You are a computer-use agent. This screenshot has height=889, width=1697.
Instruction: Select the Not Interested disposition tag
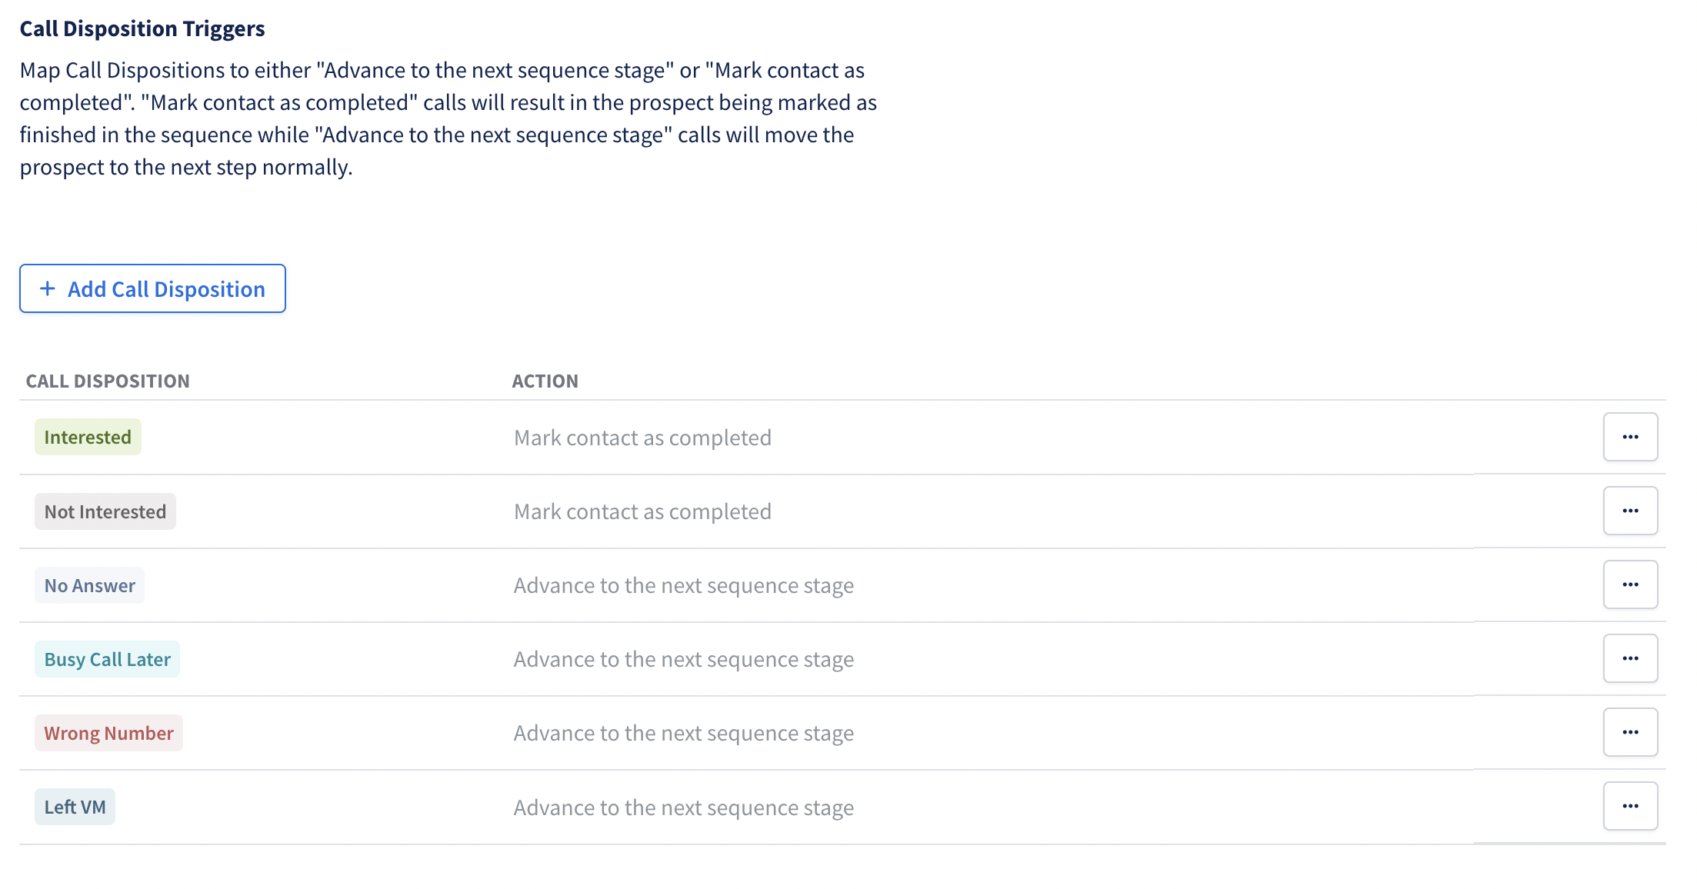coord(105,511)
